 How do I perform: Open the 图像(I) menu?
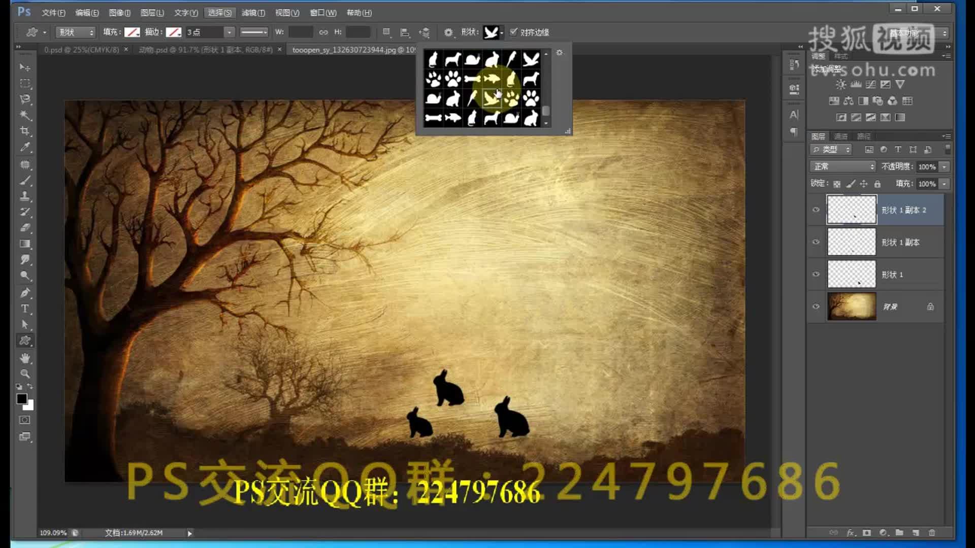point(119,13)
